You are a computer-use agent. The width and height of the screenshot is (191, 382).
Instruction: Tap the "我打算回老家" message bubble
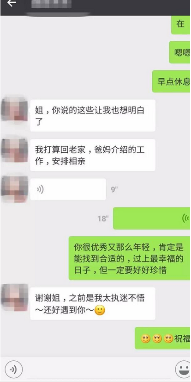coord(93,155)
